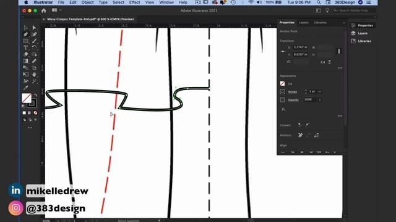Open the File menu
The height and width of the screenshot is (222, 396).
(61, 2)
